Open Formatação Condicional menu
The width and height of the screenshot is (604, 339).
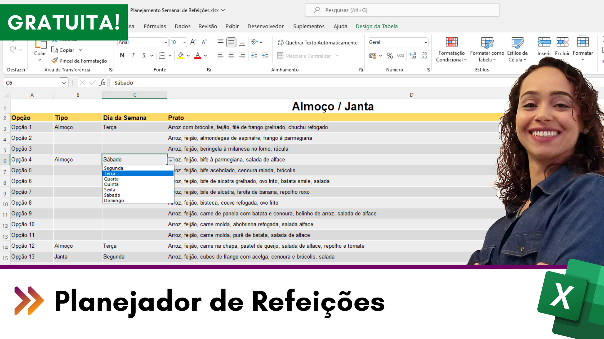[x=451, y=50]
